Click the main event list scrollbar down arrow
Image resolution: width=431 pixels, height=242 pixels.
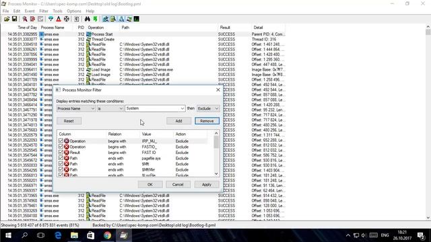click(428, 218)
